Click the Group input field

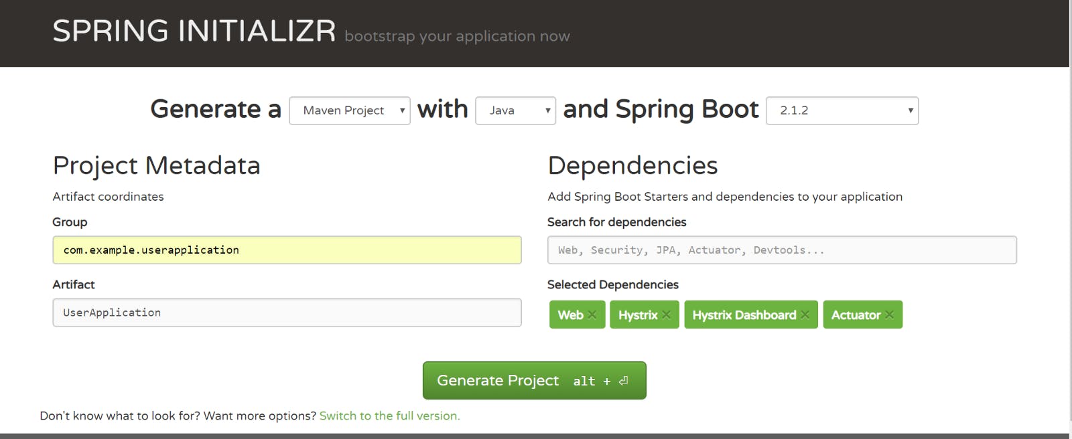point(287,250)
